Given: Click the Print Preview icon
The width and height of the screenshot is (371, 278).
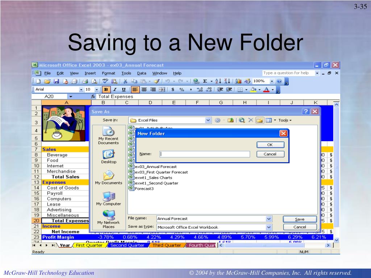Looking at the screenshot, I should click(x=94, y=81).
